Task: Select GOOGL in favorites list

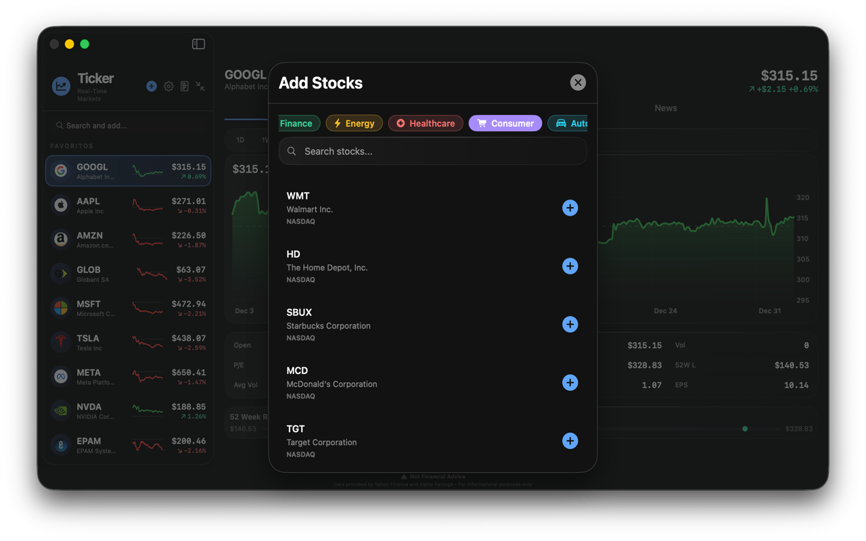Action: 128,170
